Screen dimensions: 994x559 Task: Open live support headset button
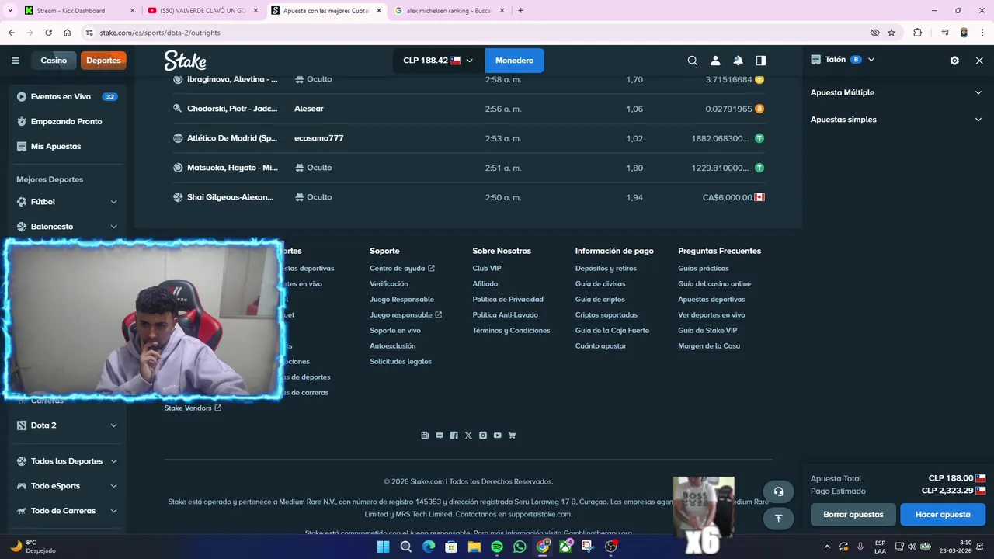click(778, 491)
